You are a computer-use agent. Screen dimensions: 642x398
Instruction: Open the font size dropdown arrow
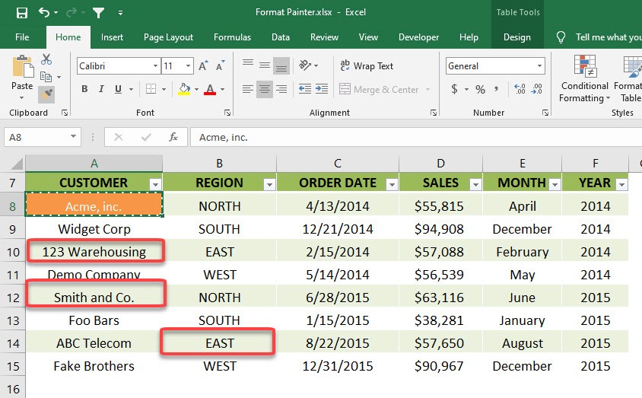click(x=189, y=66)
